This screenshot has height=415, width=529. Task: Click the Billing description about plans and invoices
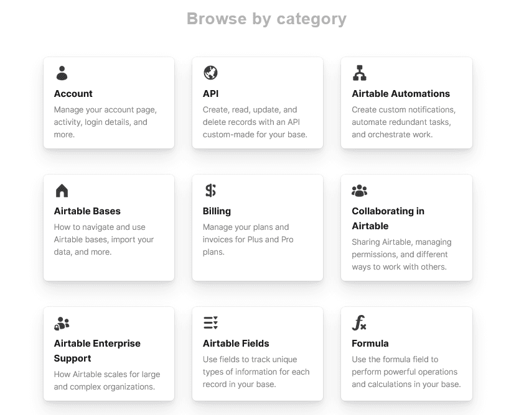[248, 240]
